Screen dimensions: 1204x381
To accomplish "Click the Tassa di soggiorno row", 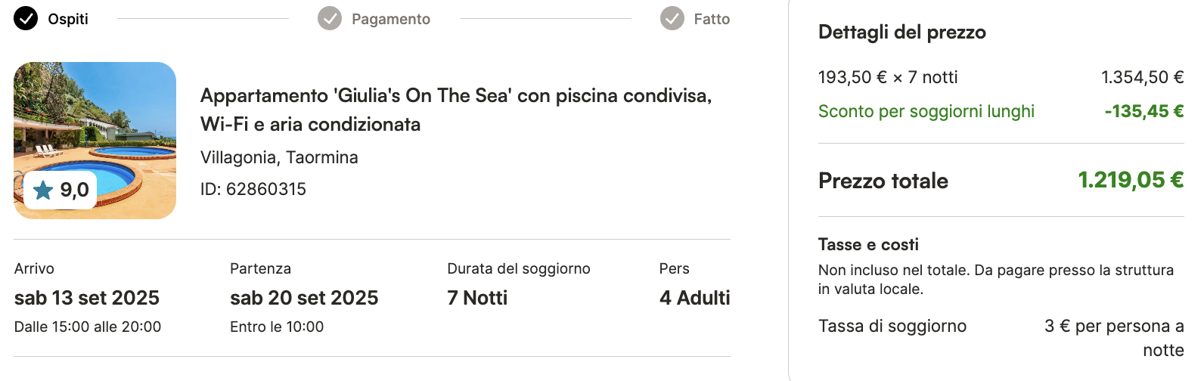I will (1001, 338).
